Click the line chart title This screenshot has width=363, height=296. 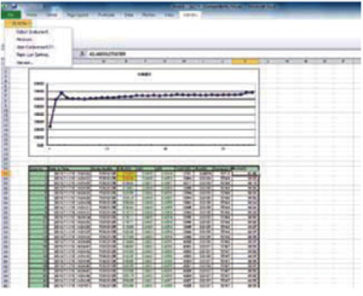(x=145, y=74)
